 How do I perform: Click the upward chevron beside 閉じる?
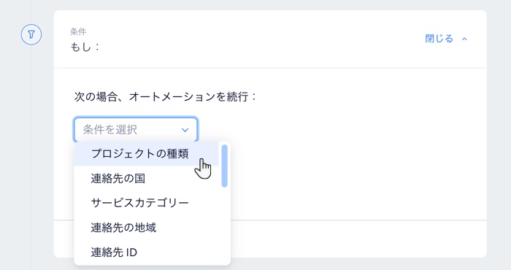tap(464, 39)
